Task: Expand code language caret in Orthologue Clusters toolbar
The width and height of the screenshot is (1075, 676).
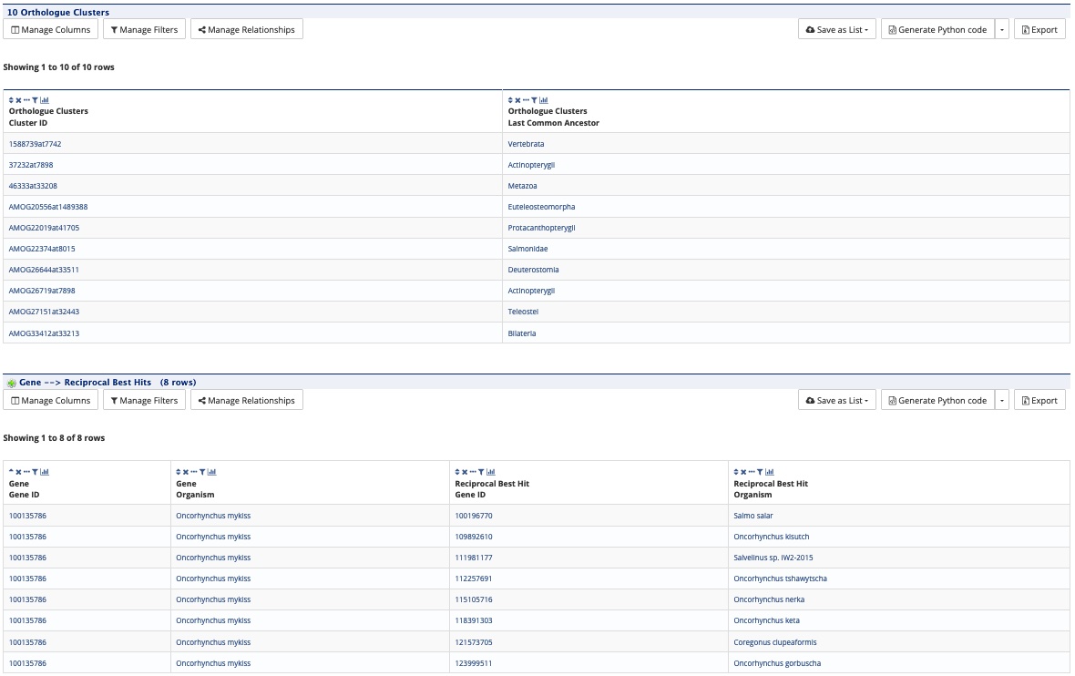Action: (x=1002, y=29)
